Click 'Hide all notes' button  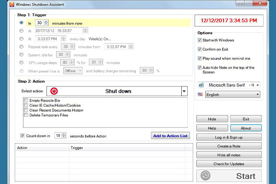[229, 155]
